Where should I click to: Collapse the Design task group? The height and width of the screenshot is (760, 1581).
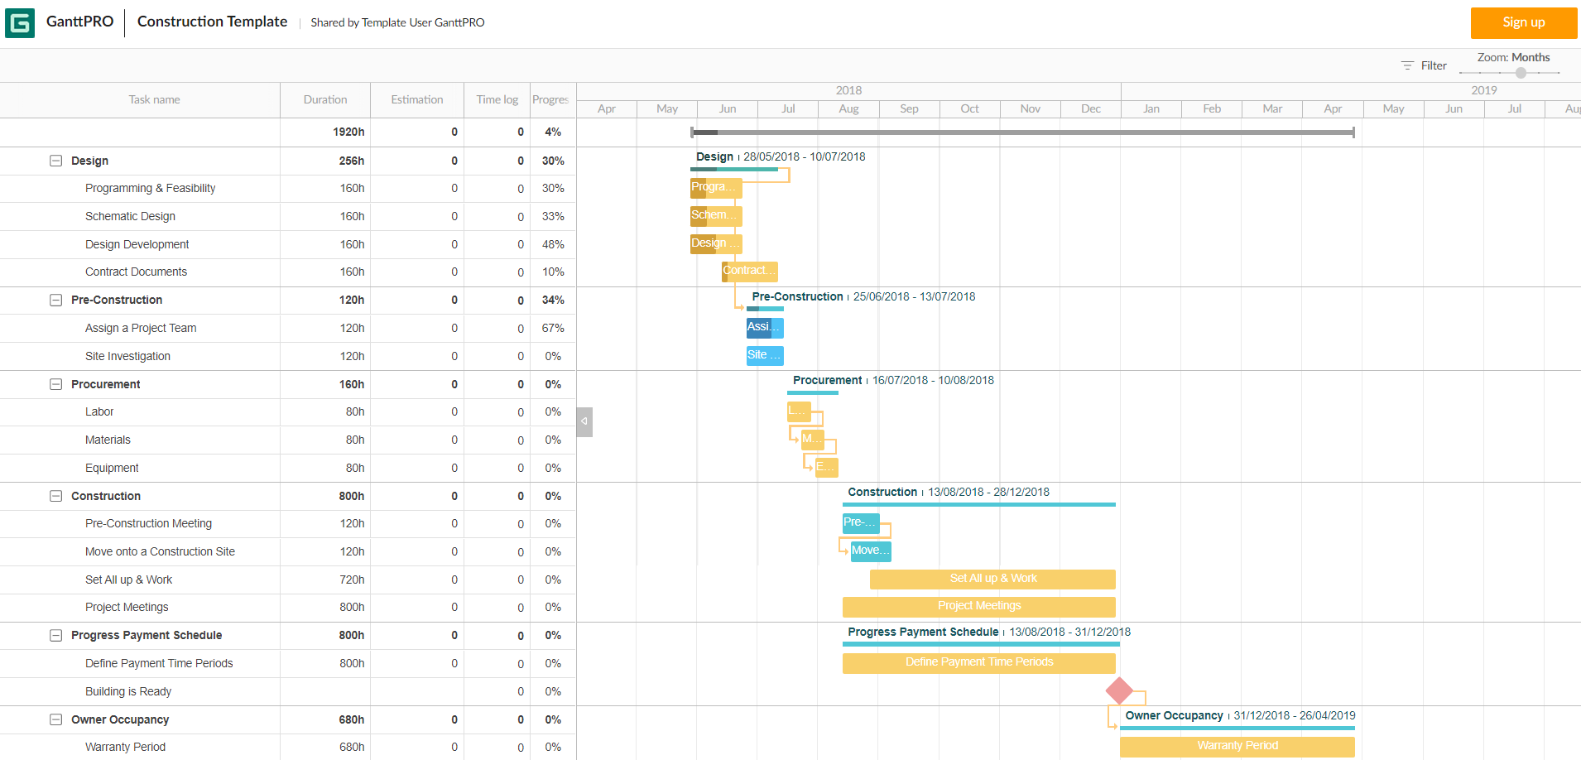pos(55,161)
